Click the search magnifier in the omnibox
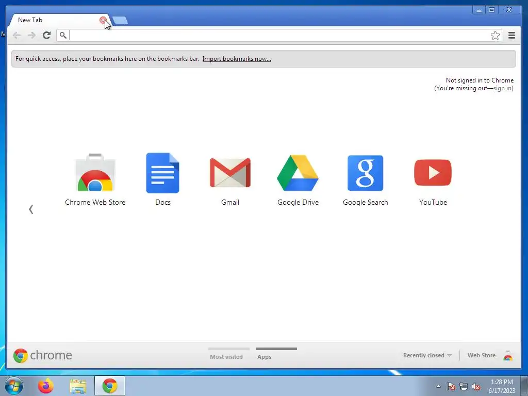This screenshot has width=528, height=396. (63, 35)
